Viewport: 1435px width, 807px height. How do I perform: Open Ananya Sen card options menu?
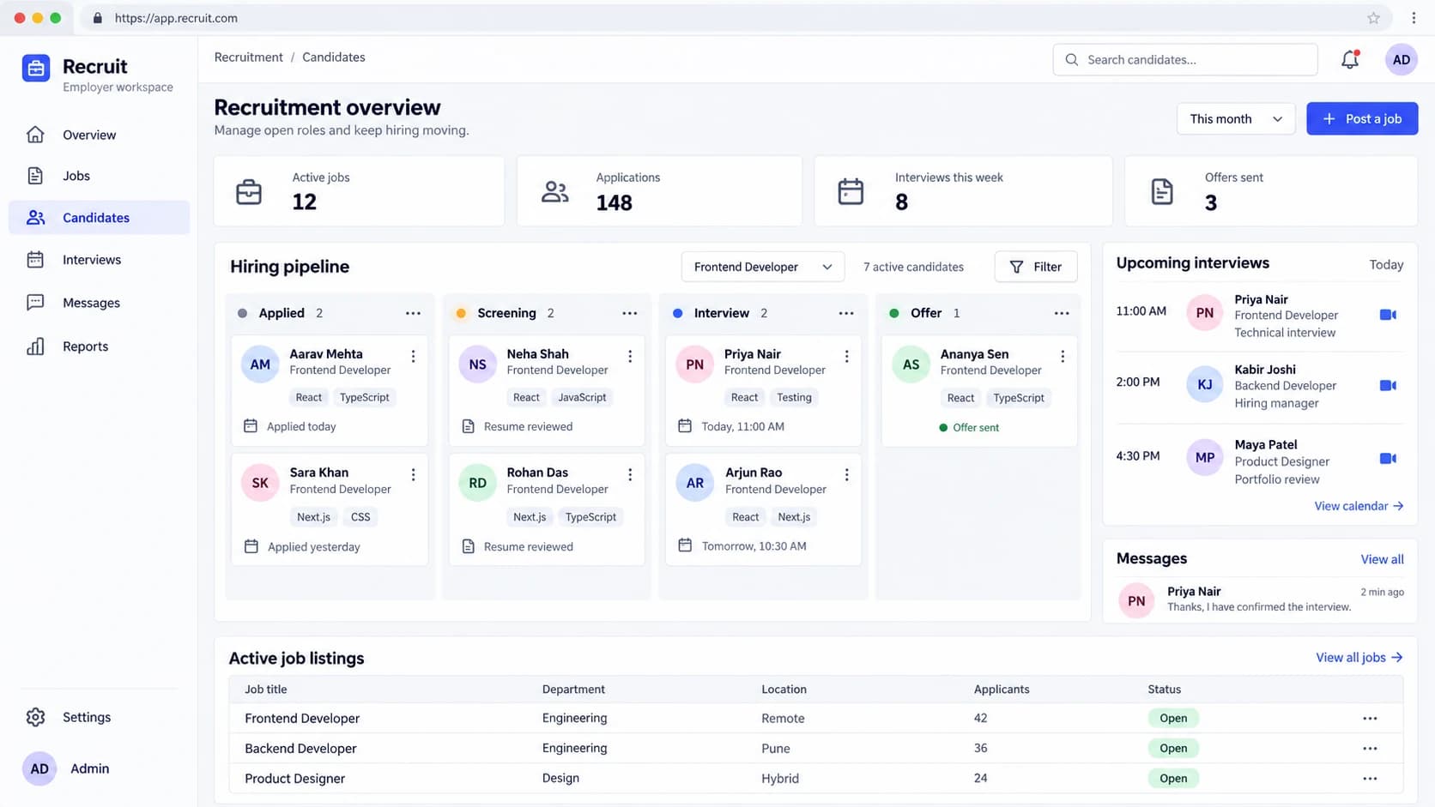(1063, 356)
